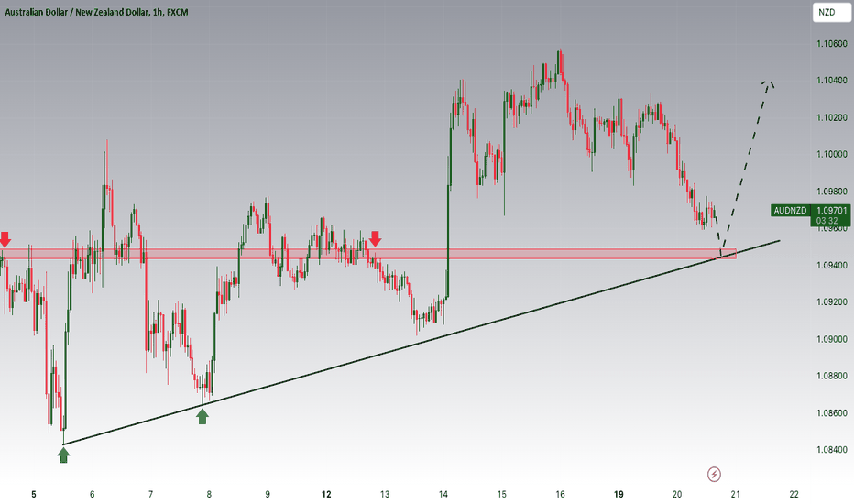Image resolution: width=854 pixels, height=504 pixels.
Task: Click the 1.10000 price axis label
Action: click(x=832, y=155)
